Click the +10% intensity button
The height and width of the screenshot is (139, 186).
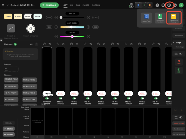tap(95, 17)
